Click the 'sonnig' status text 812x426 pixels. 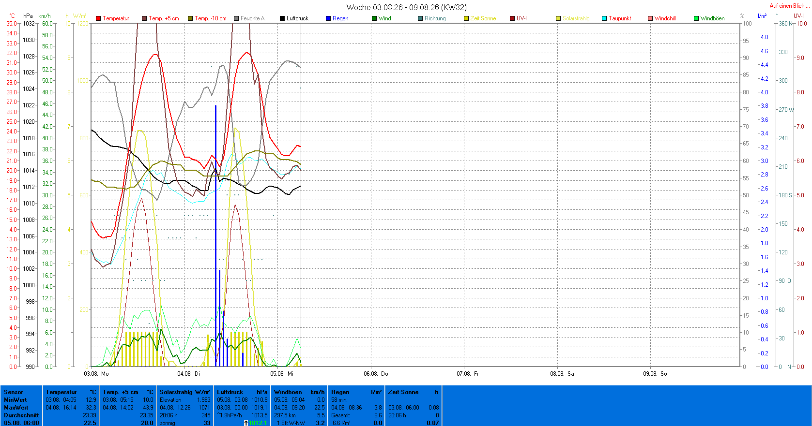[168, 423]
